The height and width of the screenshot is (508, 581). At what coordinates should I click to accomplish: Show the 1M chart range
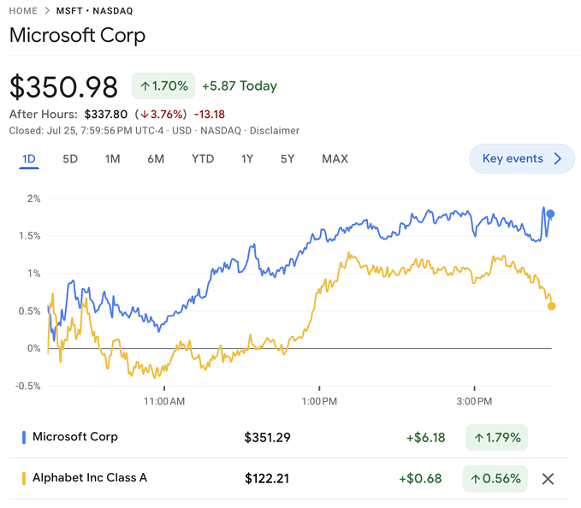[x=112, y=159]
